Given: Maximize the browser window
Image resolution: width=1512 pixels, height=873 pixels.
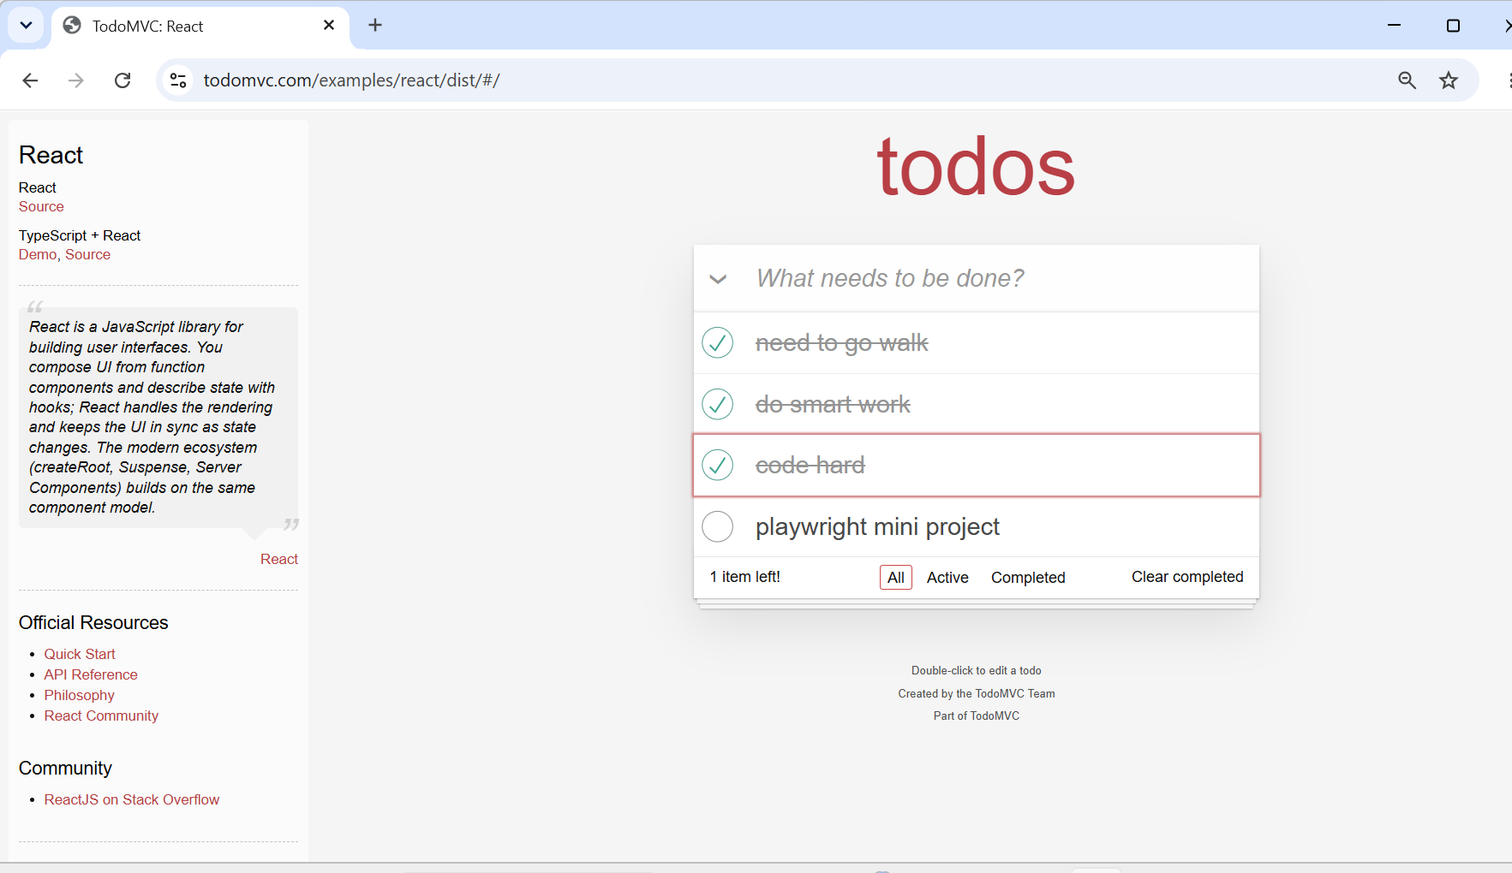Looking at the screenshot, I should click(1453, 26).
